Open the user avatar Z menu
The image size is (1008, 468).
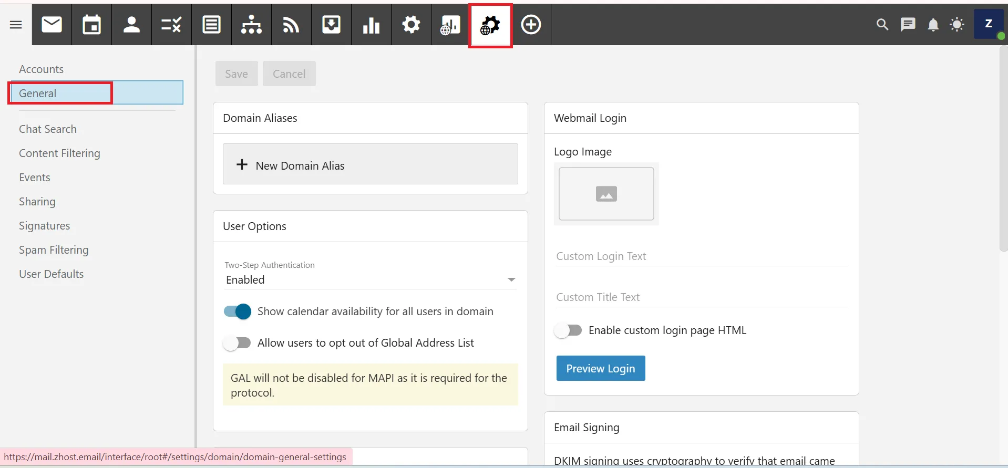click(988, 24)
